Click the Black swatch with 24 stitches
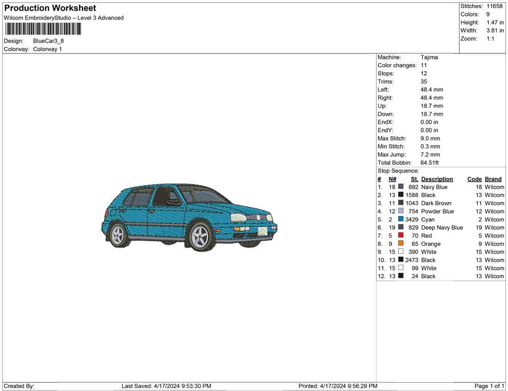The width and height of the screenshot is (508, 391). point(401,276)
